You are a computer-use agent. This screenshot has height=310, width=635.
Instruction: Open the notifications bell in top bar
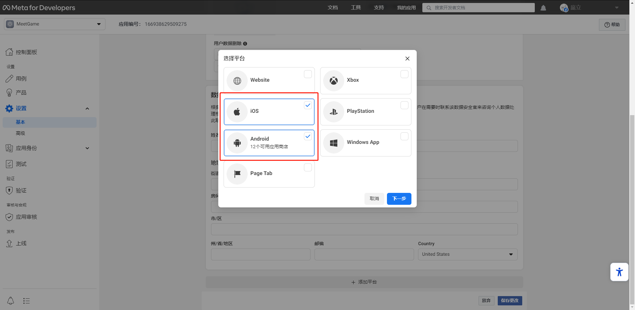[x=543, y=8]
